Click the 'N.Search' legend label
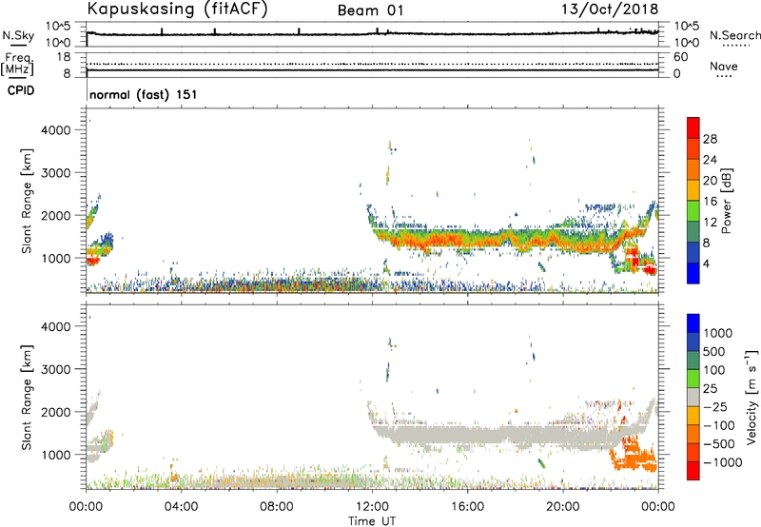 pyautogui.click(x=734, y=35)
